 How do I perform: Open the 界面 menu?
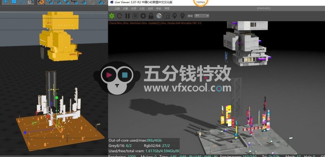coord(167,9)
